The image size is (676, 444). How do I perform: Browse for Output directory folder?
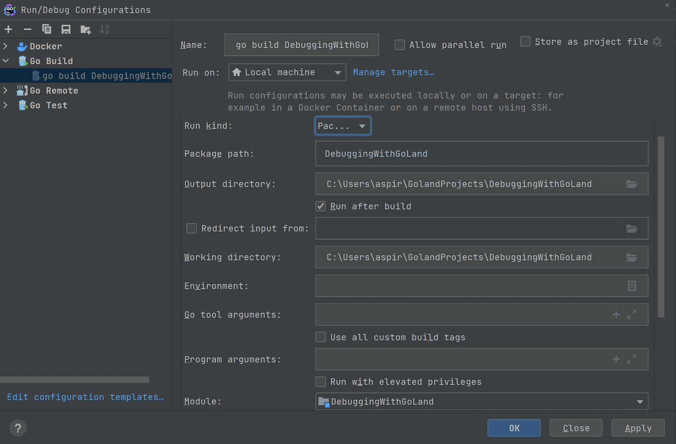632,184
